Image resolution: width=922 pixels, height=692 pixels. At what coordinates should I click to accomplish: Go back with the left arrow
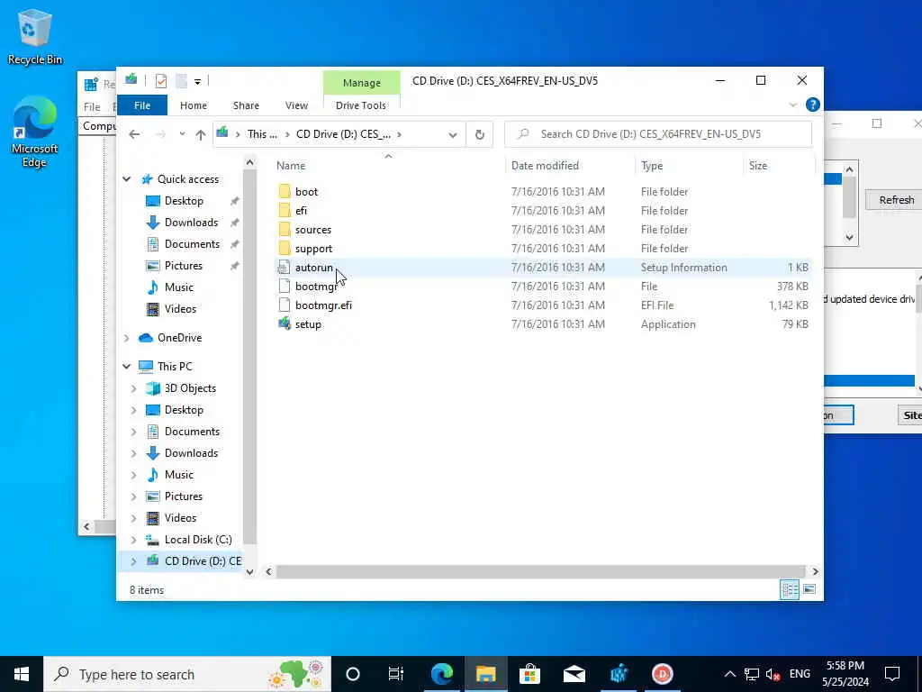point(134,134)
